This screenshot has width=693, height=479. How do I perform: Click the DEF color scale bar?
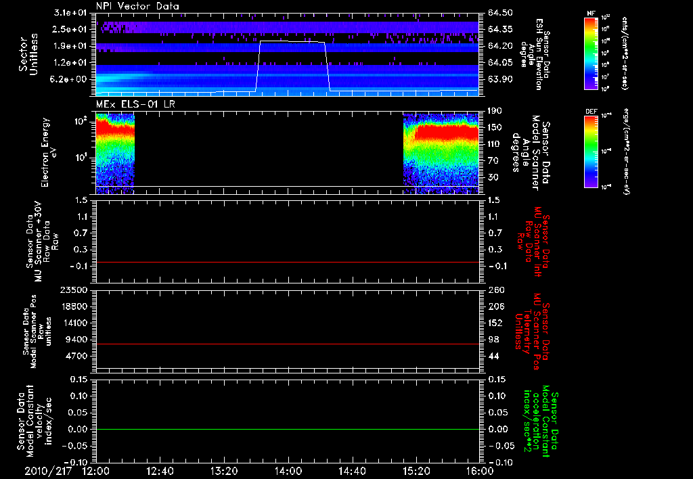(x=589, y=150)
